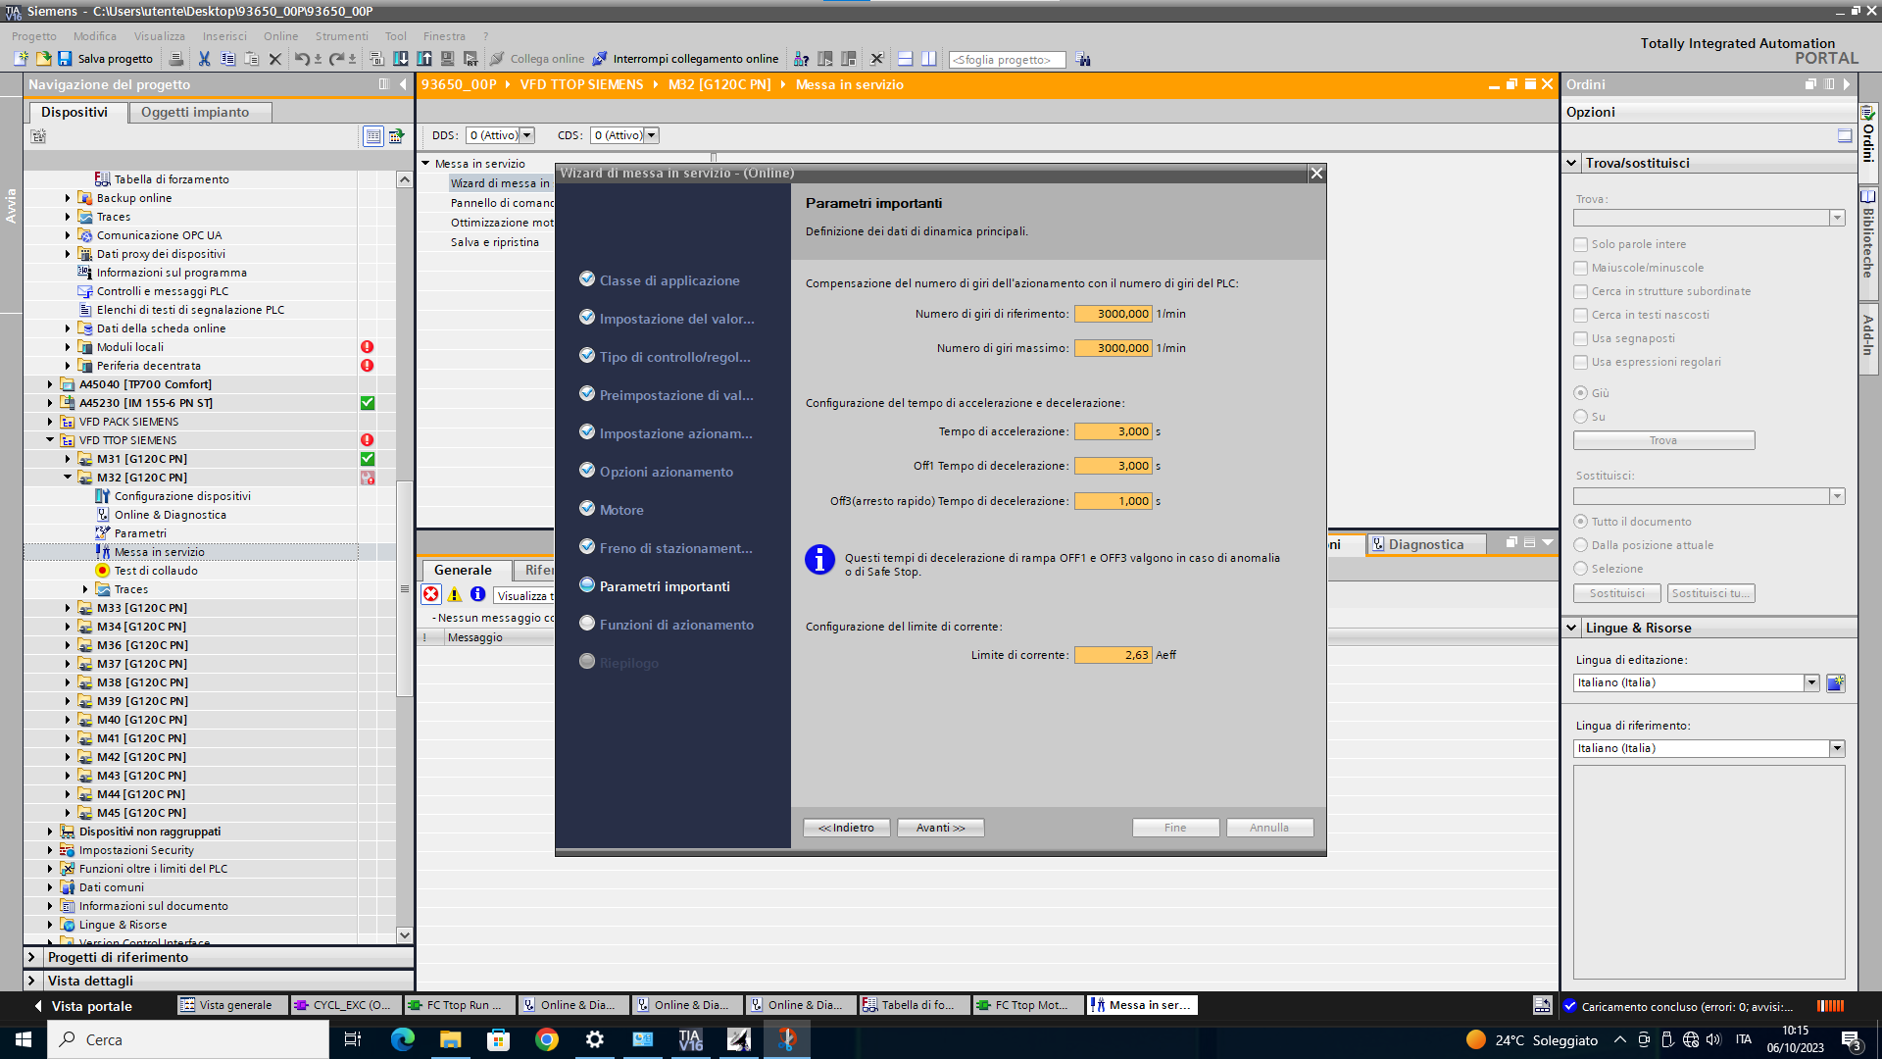Click the Upload from device icon
The height and width of the screenshot is (1059, 1882).
pyautogui.click(x=424, y=59)
